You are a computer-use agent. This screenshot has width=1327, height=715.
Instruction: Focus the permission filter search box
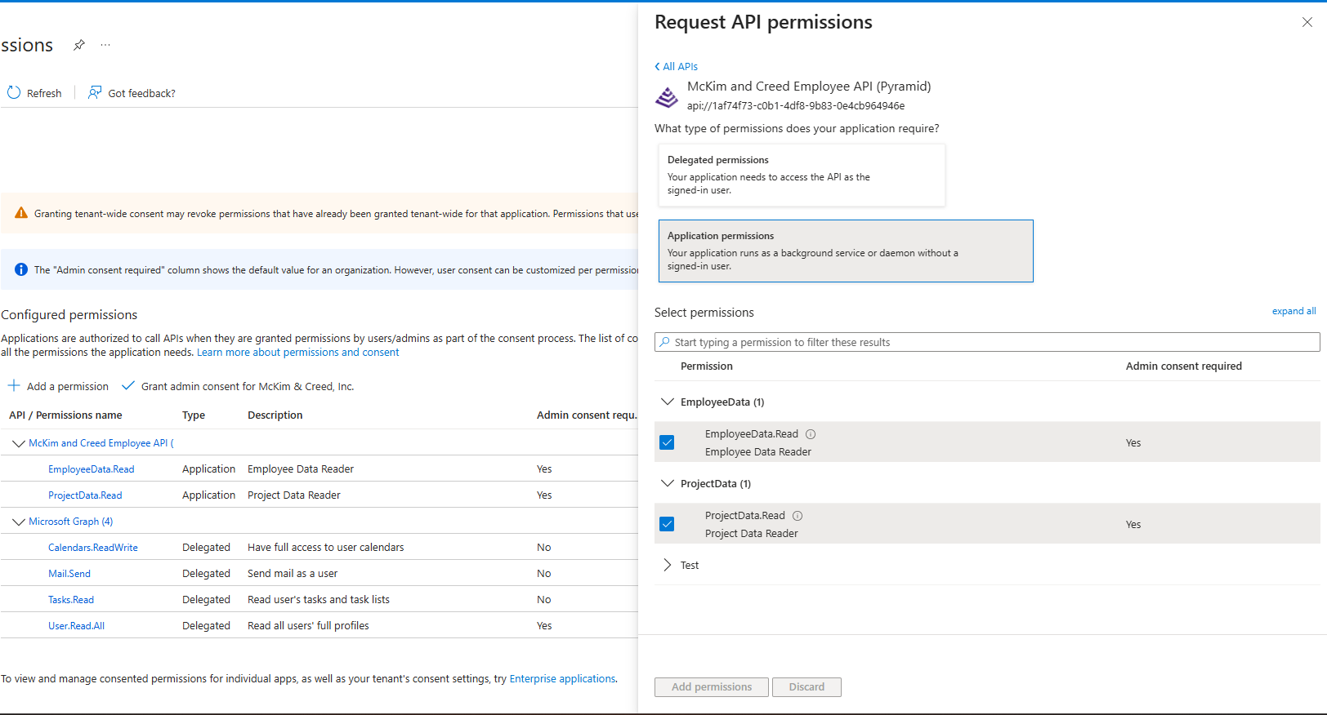point(987,342)
